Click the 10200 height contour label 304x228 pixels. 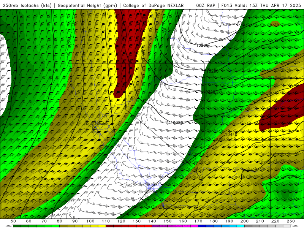202,45
